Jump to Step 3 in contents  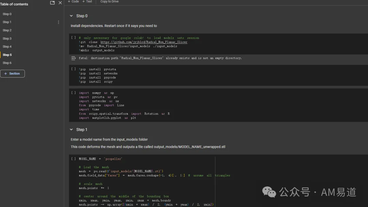pyautogui.click(x=7, y=38)
